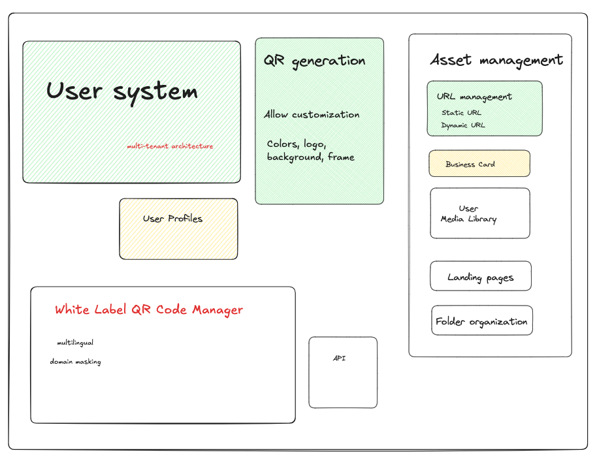Select the "Landing pages" box
The image size is (597, 461).
481,276
